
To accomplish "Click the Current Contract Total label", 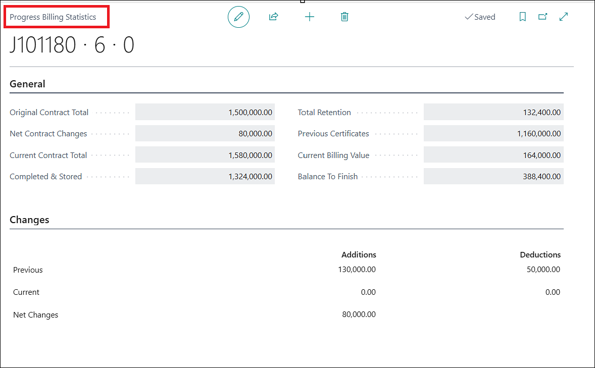I will click(48, 155).
